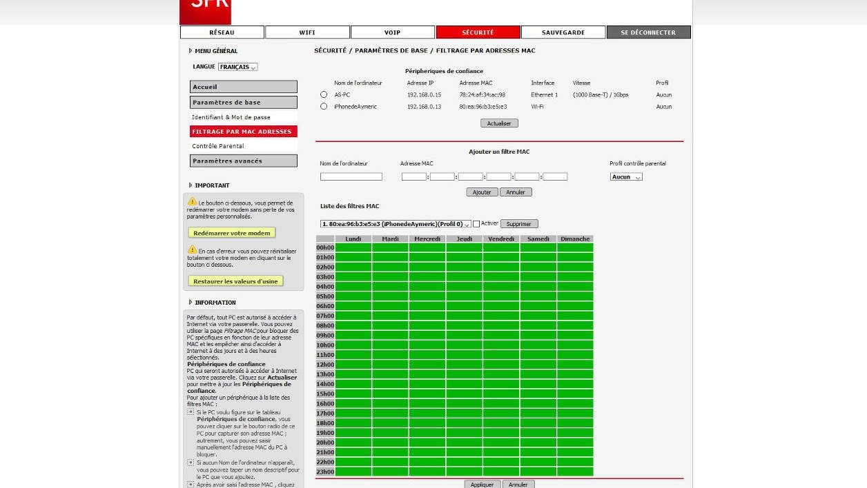Select the iPhonedeAymeric radio button

click(324, 106)
